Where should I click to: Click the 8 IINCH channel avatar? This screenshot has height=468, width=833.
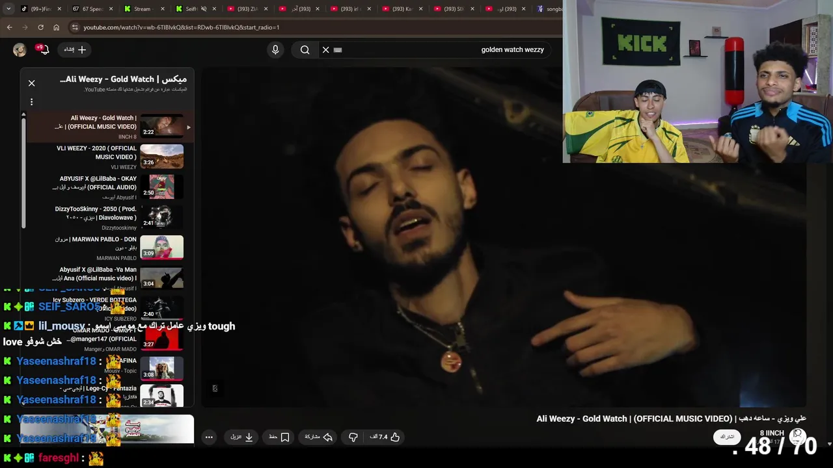click(798, 437)
